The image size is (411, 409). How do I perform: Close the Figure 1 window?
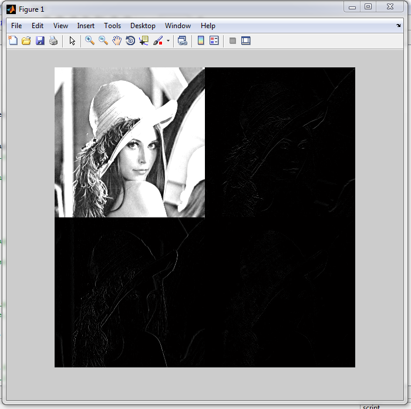390,7
